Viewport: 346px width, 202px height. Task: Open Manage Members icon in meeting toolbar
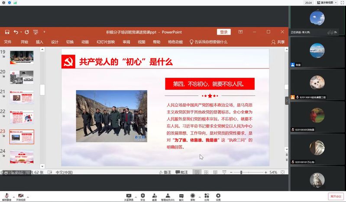167,195
